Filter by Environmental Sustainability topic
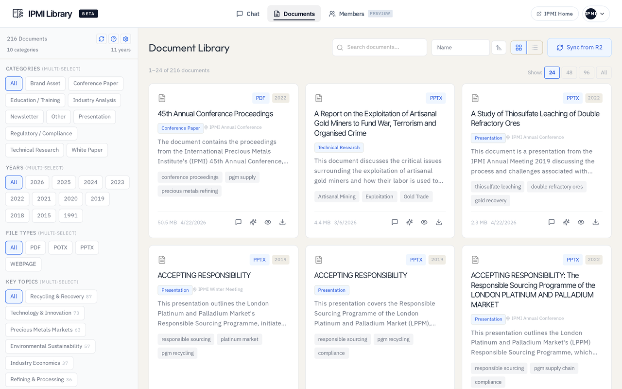 [x=50, y=346]
